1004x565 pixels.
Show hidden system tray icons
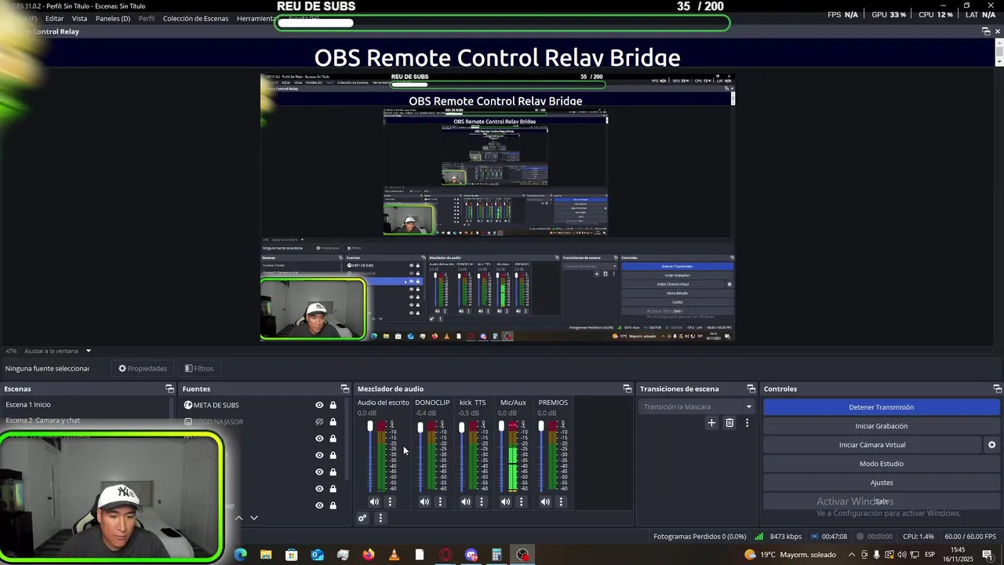click(x=852, y=555)
